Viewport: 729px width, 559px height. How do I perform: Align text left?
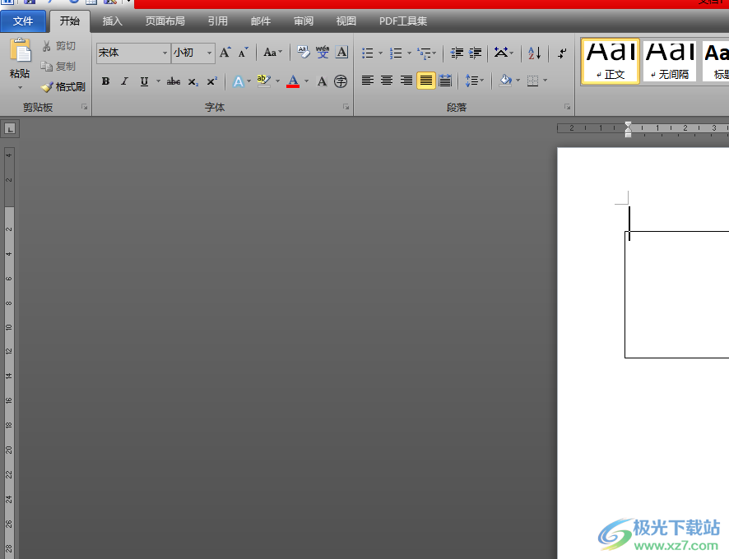coord(368,81)
